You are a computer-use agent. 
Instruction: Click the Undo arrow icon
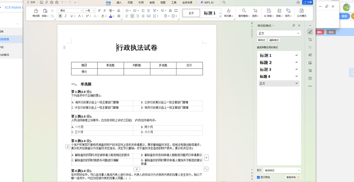click(62, 2)
